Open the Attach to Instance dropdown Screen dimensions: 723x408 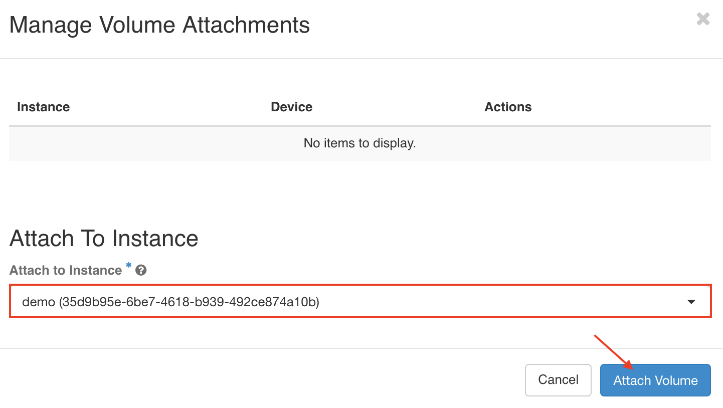[360, 301]
